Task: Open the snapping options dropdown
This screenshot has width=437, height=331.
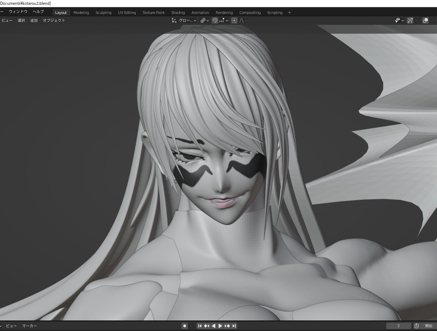Action: [x=224, y=21]
